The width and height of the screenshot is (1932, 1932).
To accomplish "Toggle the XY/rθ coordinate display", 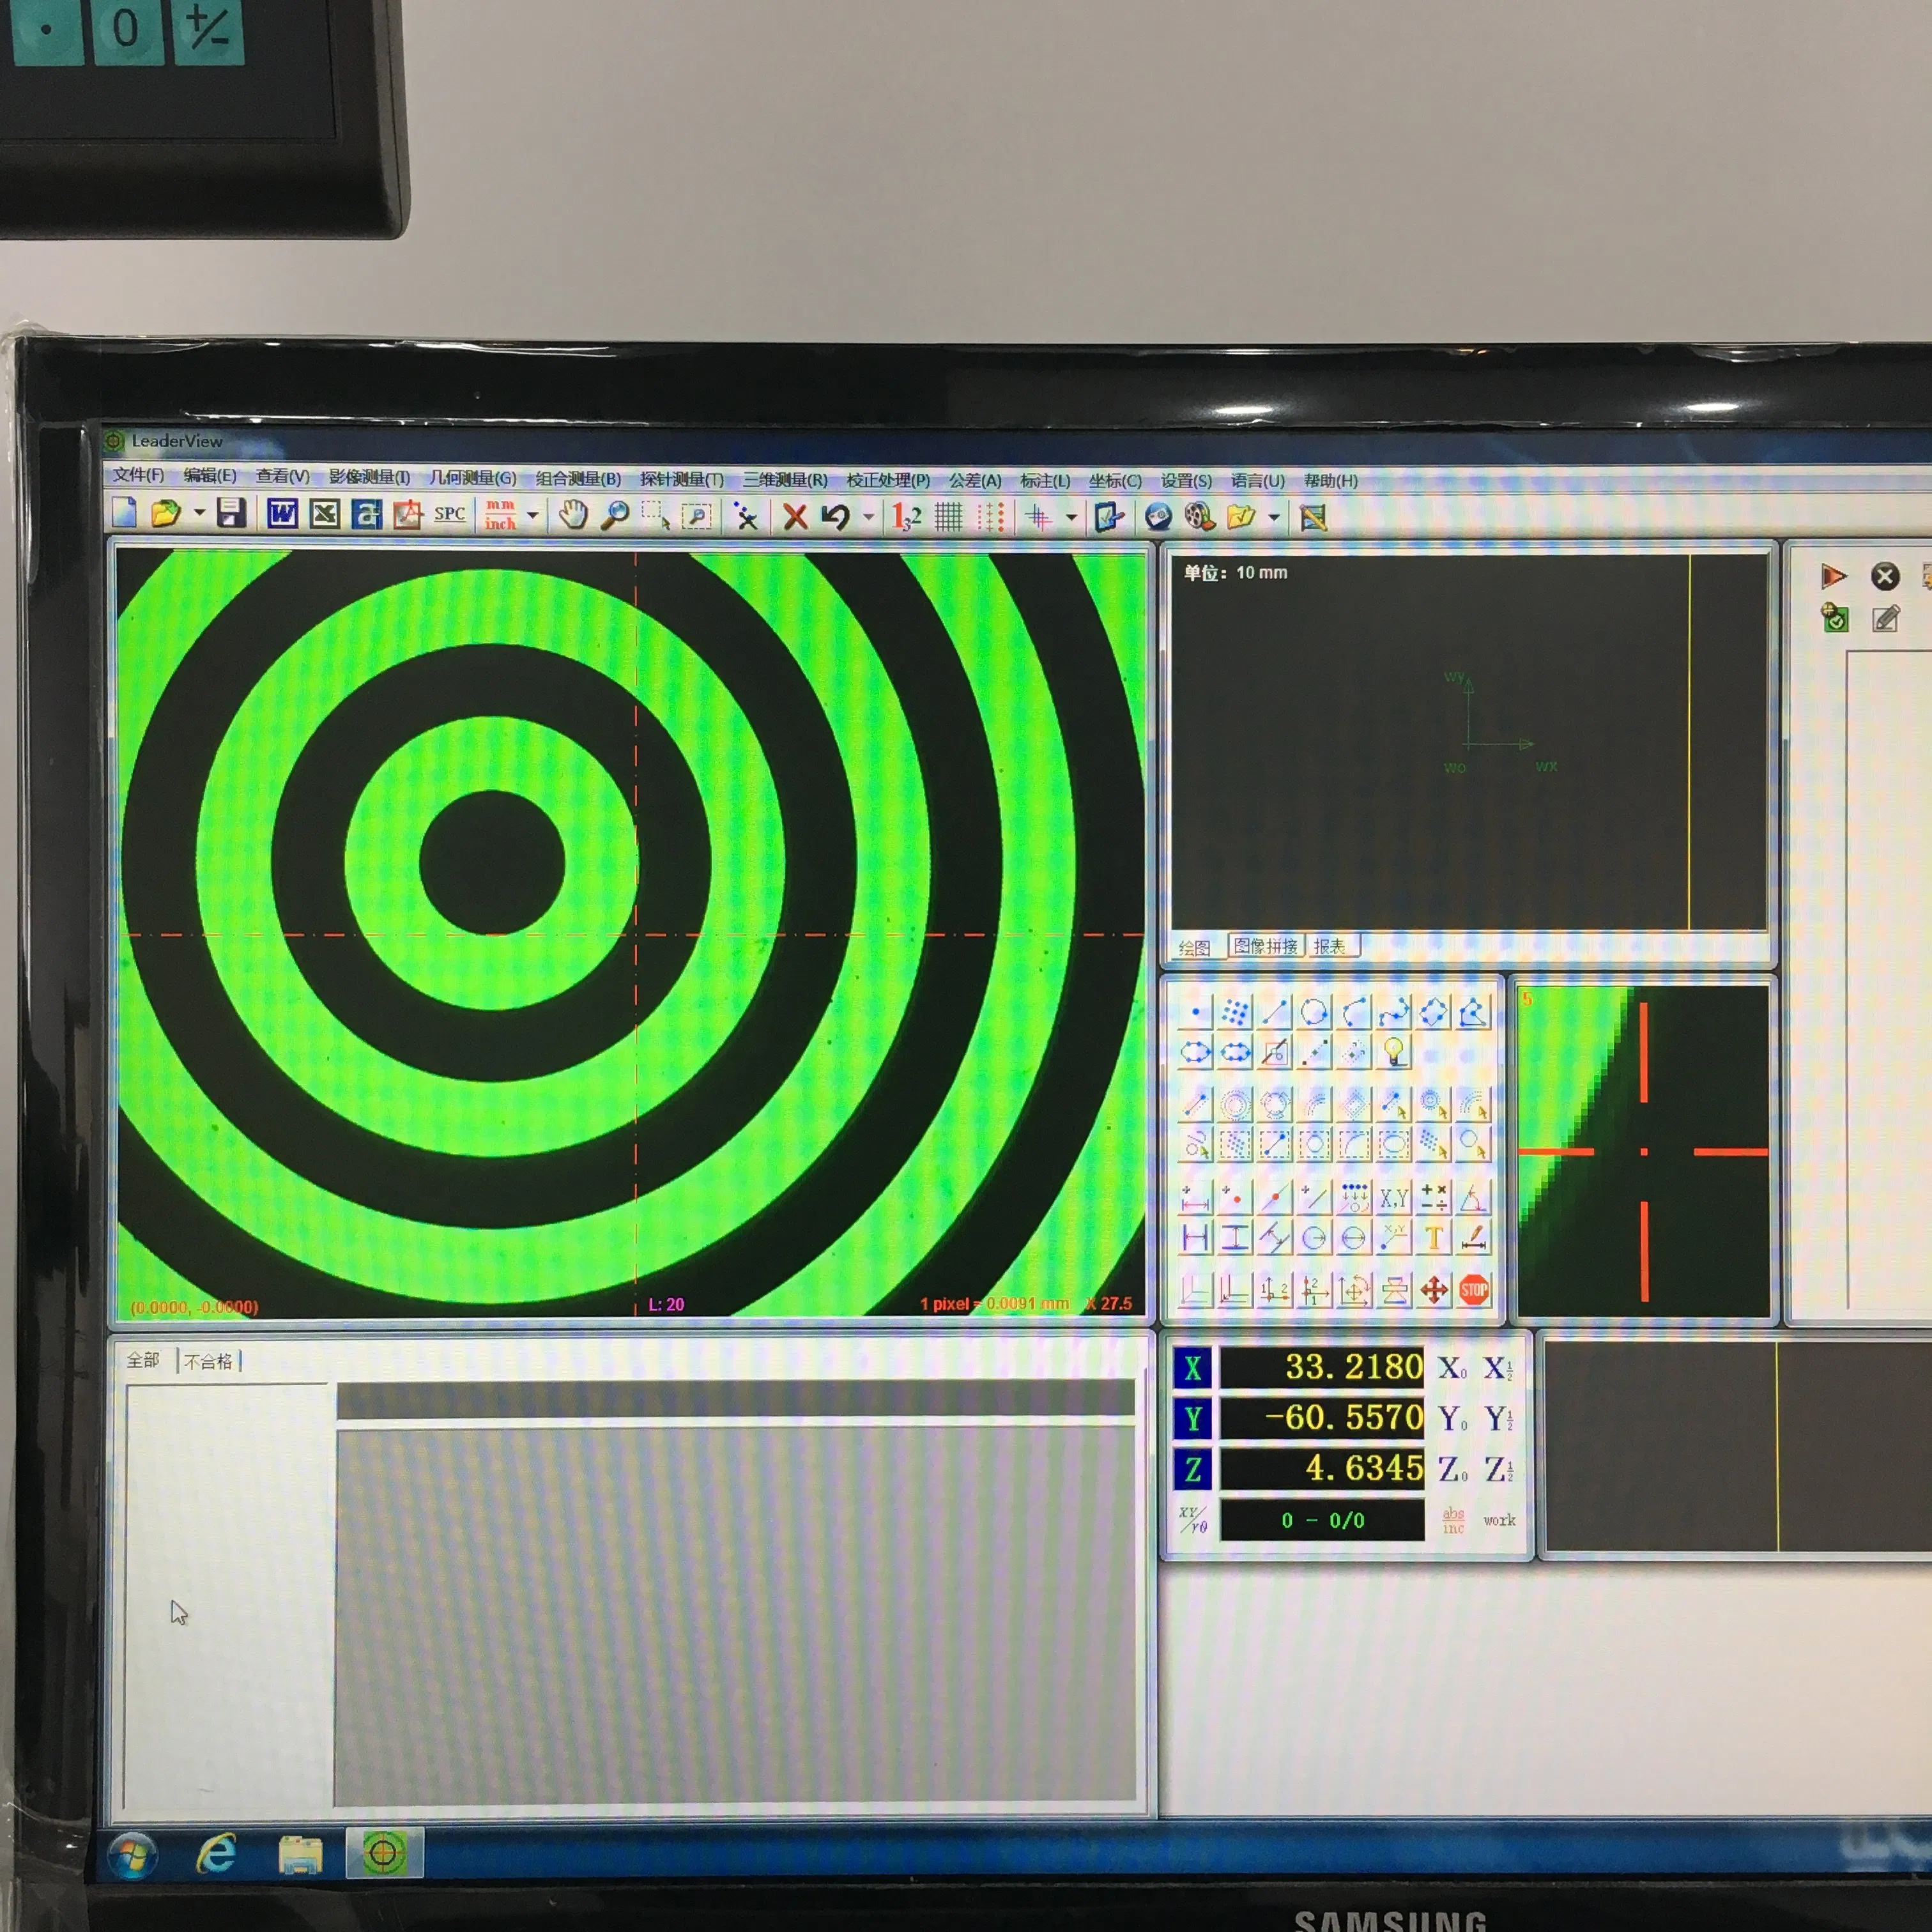I will tap(1193, 1520).
